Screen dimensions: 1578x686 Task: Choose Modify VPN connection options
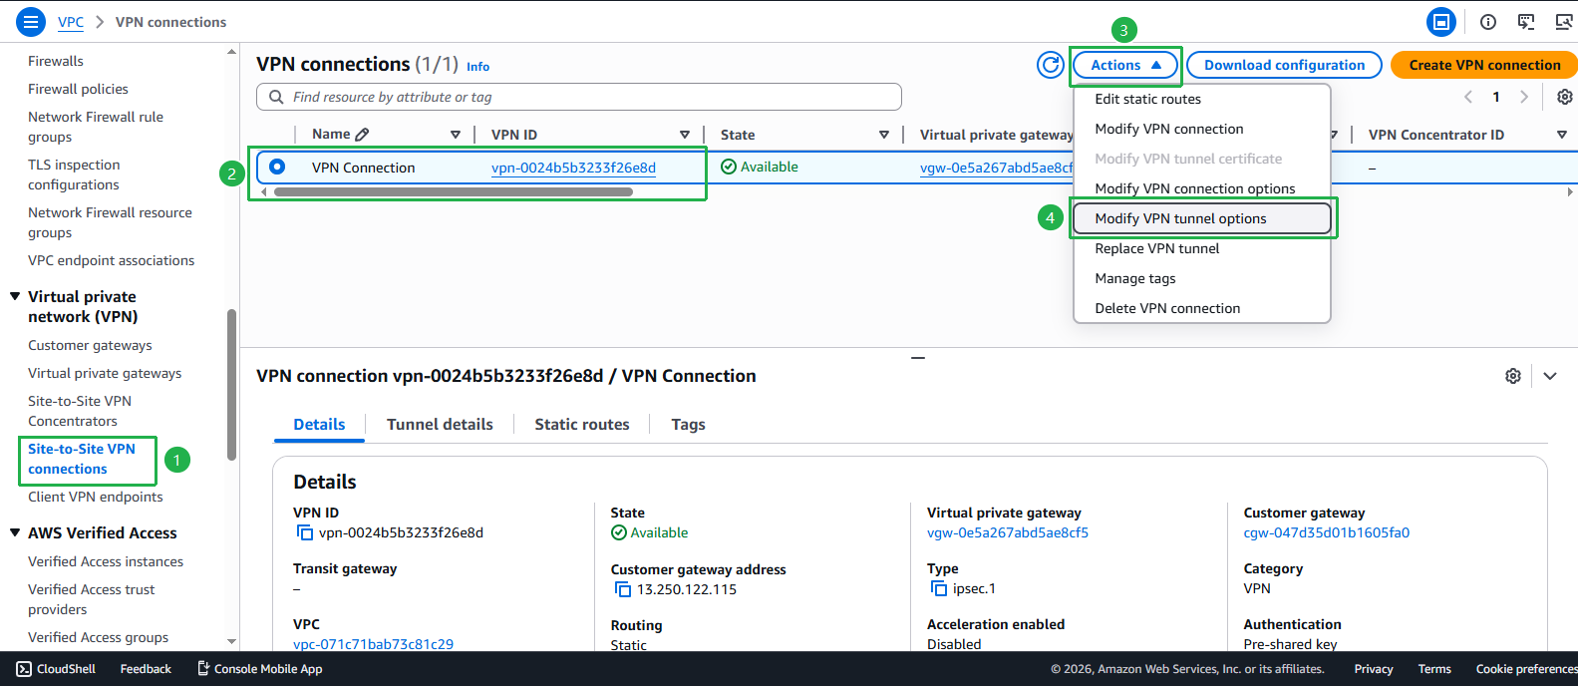point(1201,188)
